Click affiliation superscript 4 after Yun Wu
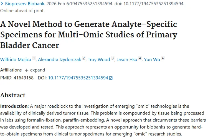208x139 pixels. click(163, 58)
